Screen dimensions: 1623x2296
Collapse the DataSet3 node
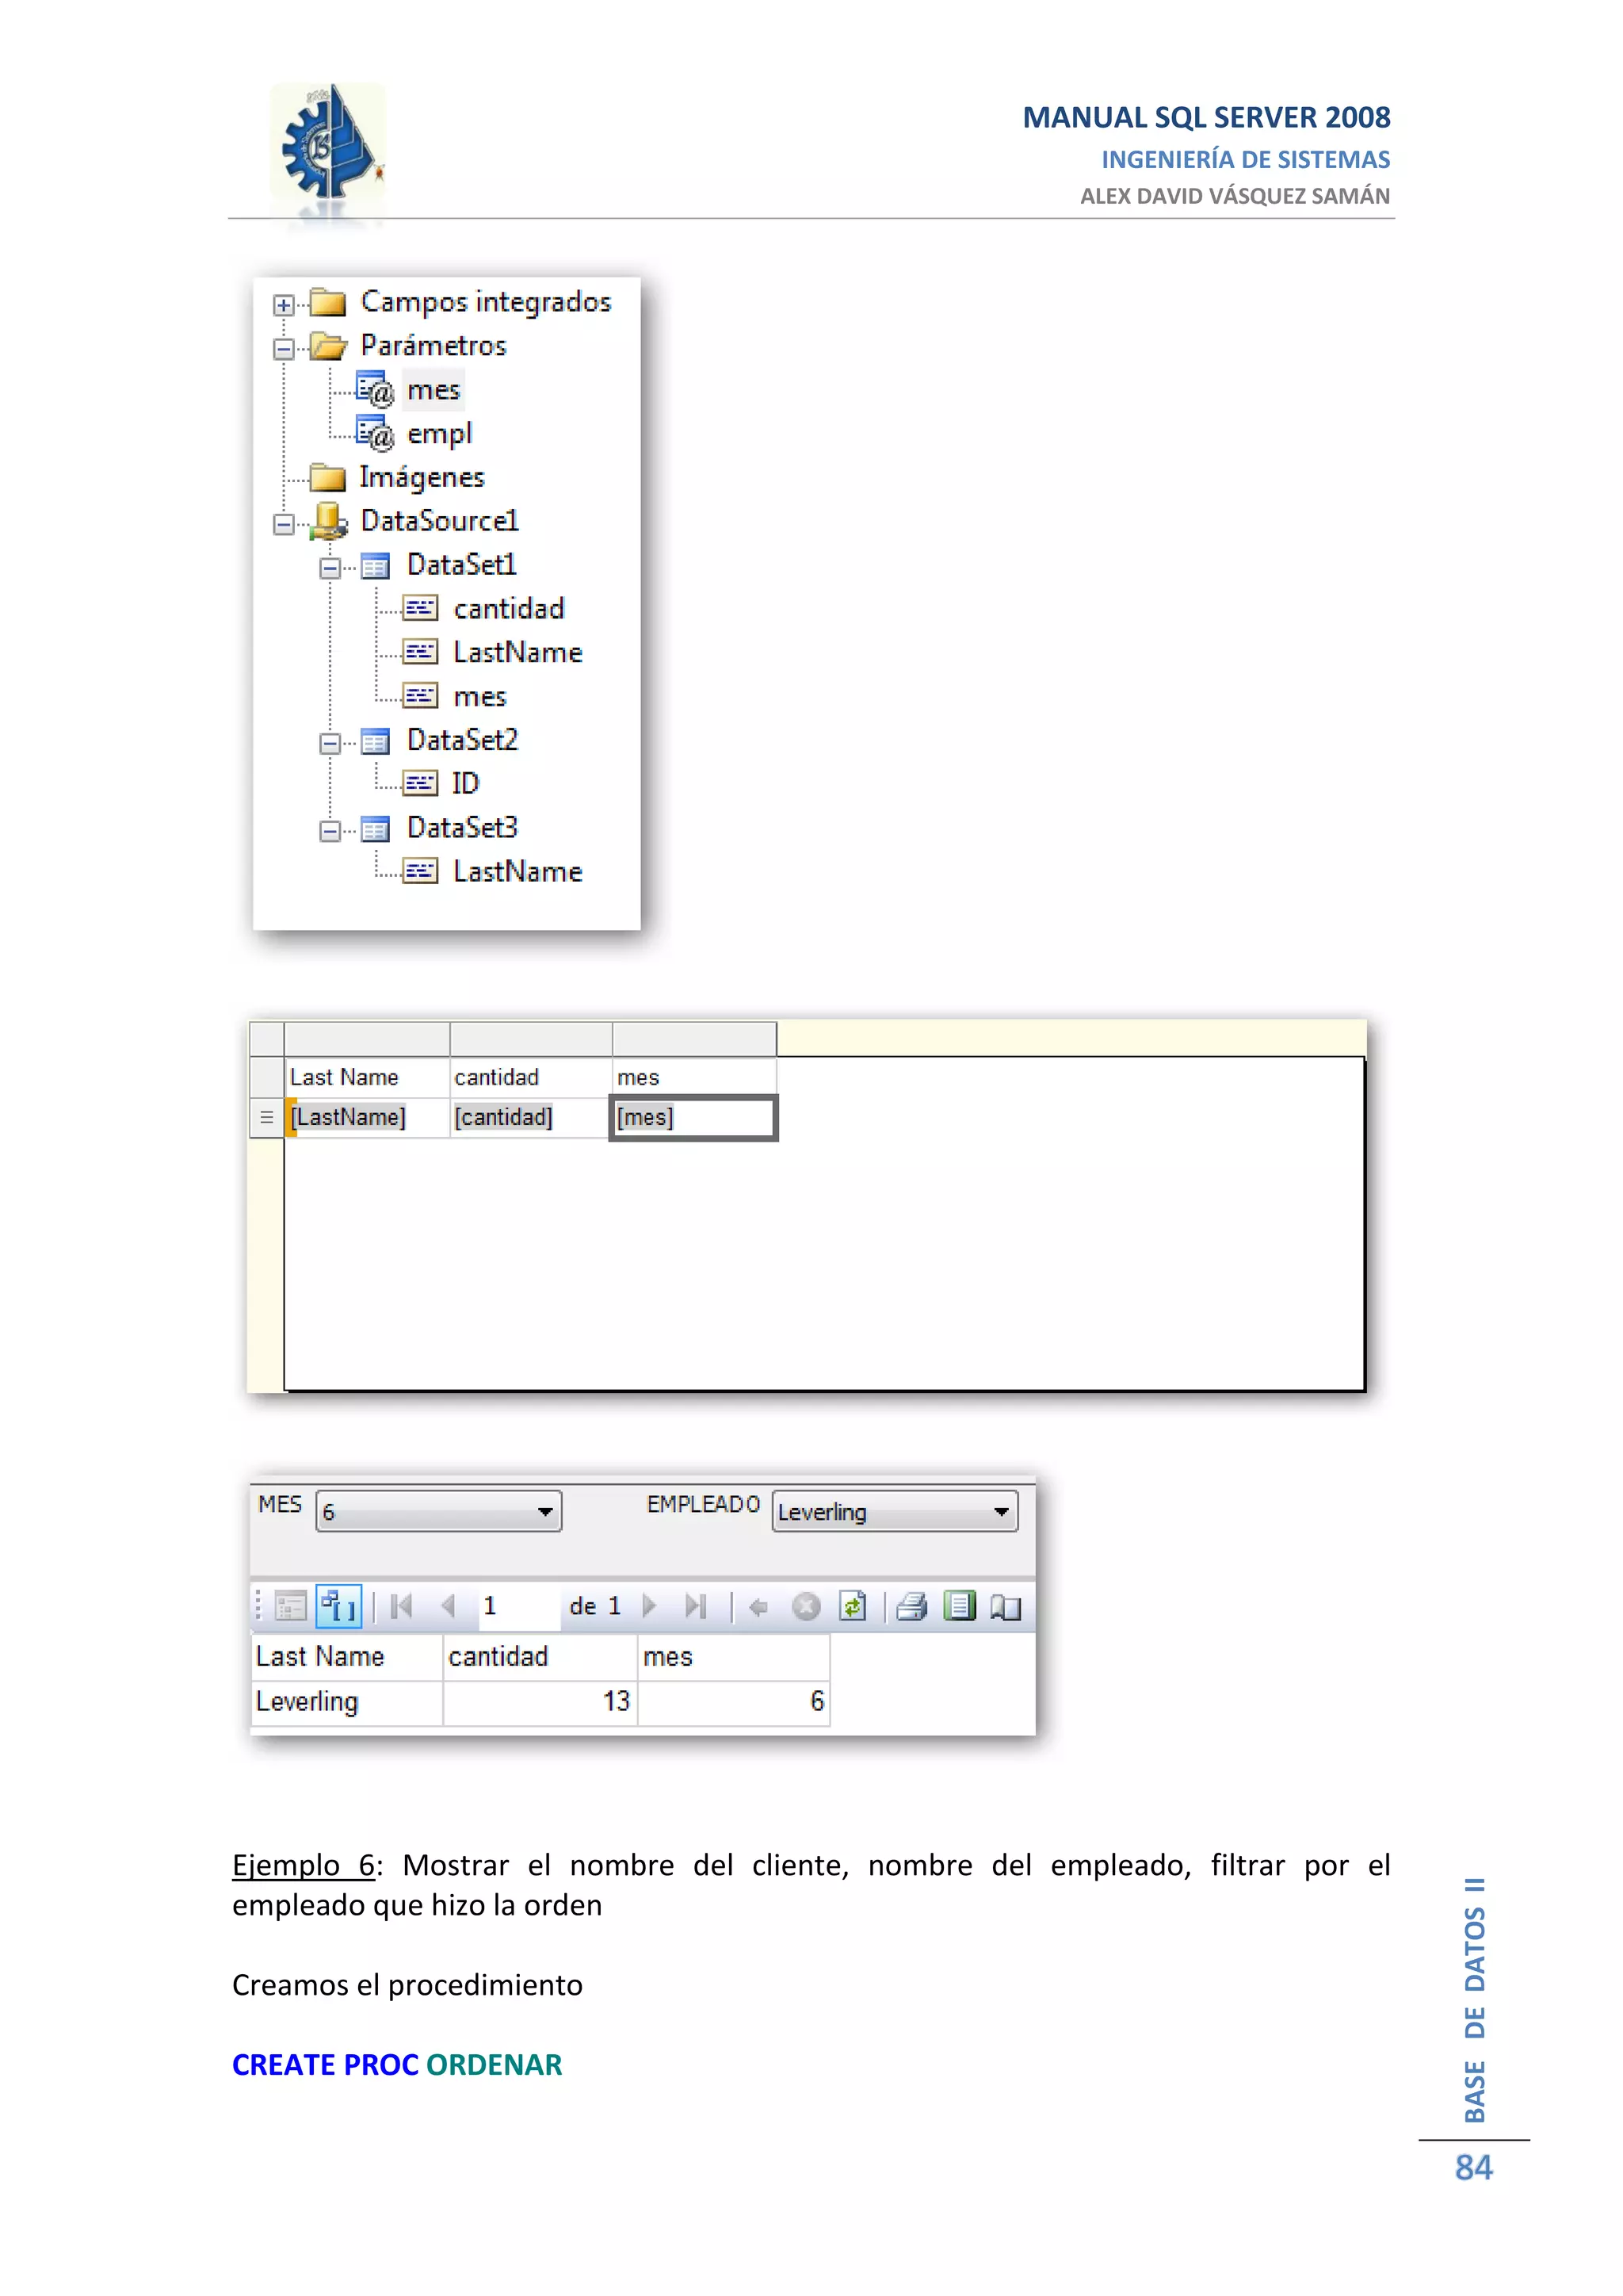(x=330, y=831)
